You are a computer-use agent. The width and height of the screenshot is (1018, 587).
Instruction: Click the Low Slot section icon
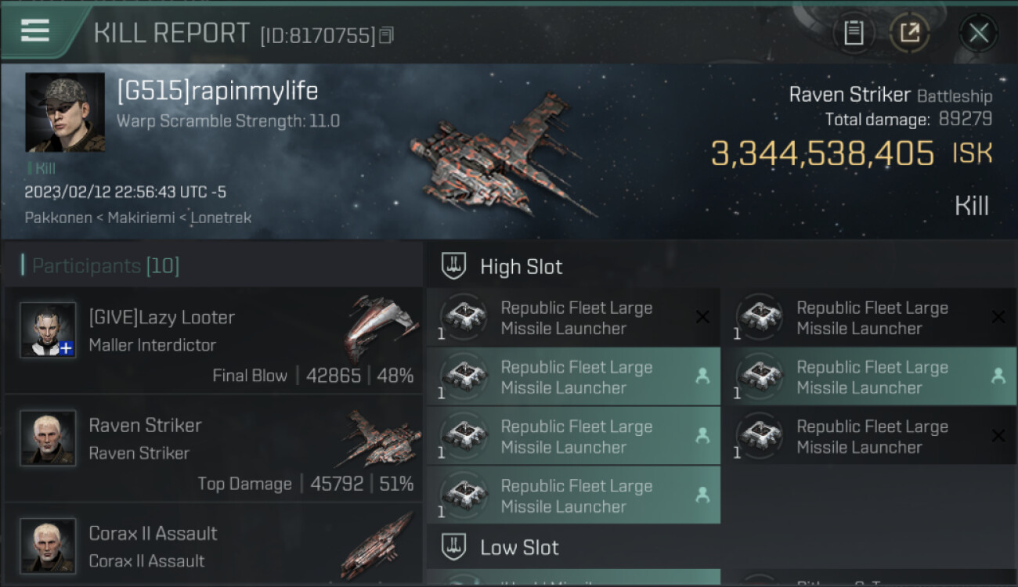[454, 547]
